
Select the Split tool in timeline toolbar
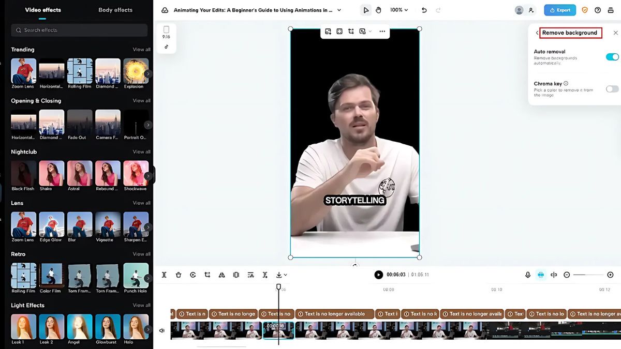click(x=164, y=275)
